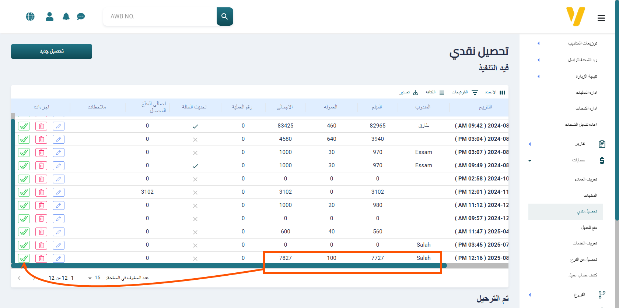The width and height of the screenshot is (619, 308).
Task: Collapse the حسابات accounts section
Action: coord(578,160)
